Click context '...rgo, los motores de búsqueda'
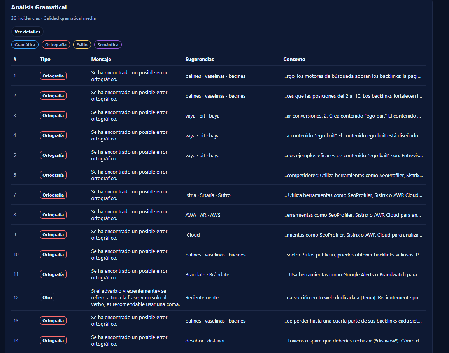The image size is (449, 353). click(x=352, y=76)
